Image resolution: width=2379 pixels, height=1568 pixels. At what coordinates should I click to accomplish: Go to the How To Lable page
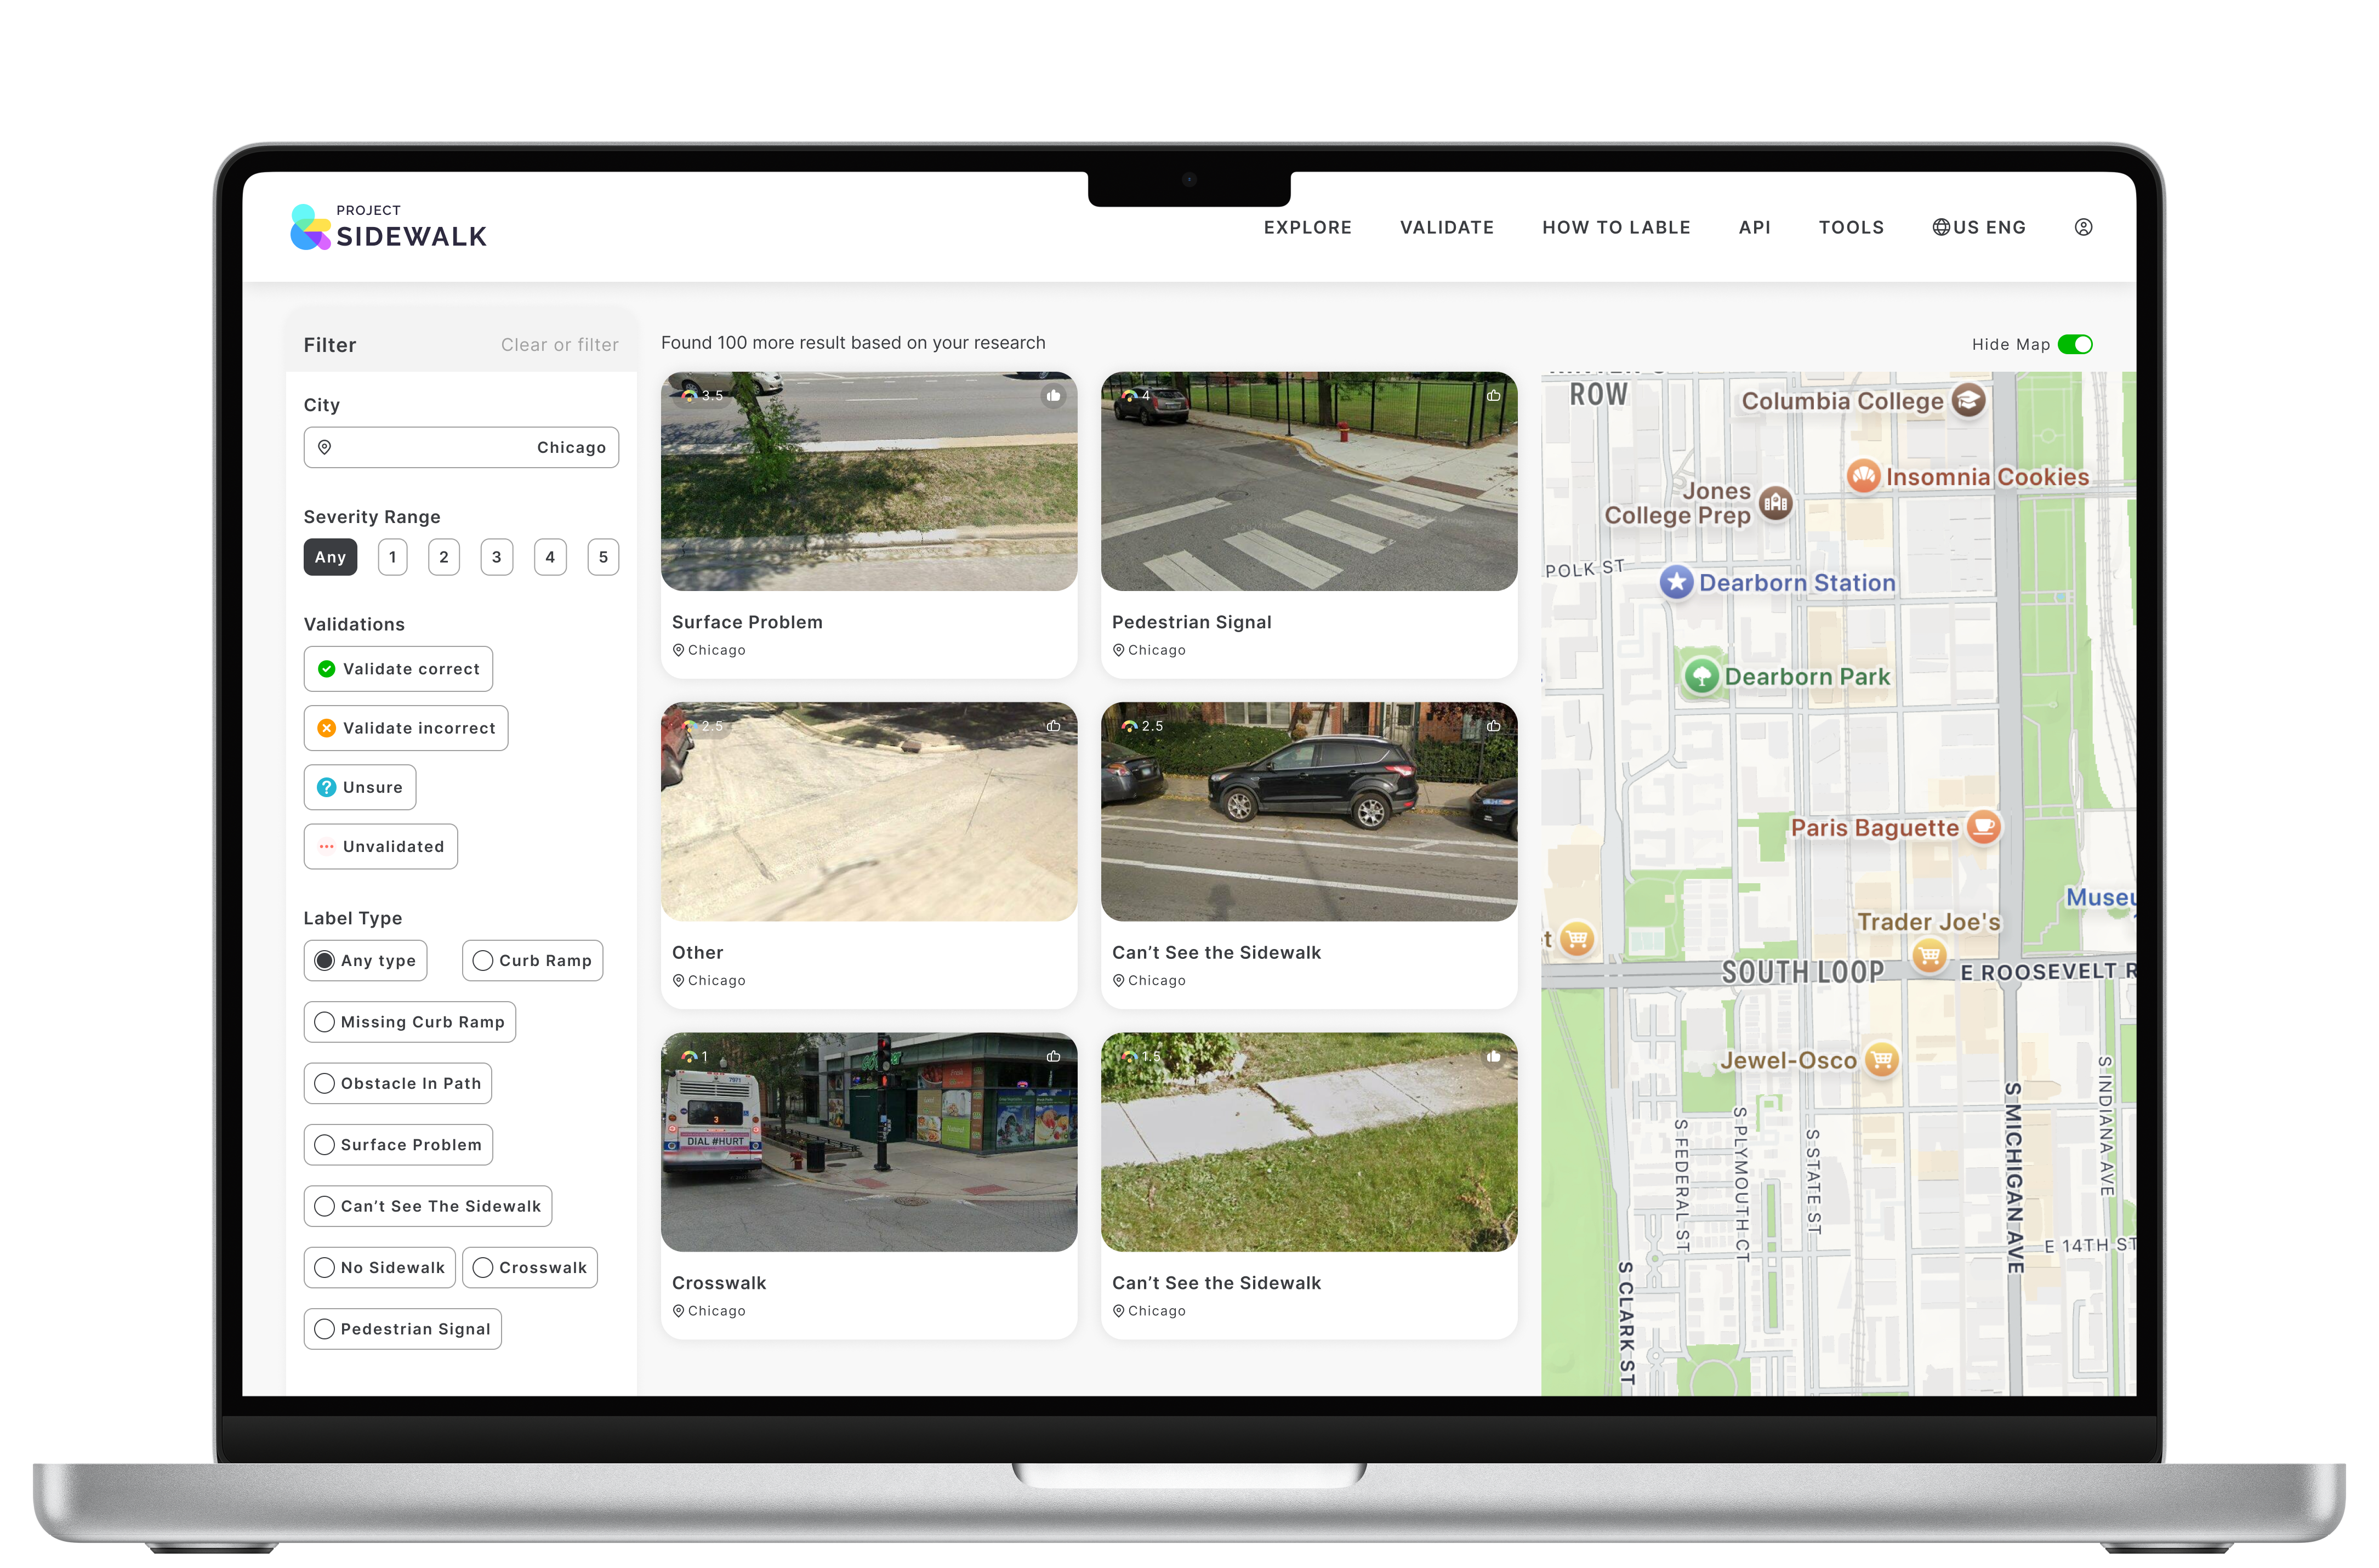[x=1615, y=227]
